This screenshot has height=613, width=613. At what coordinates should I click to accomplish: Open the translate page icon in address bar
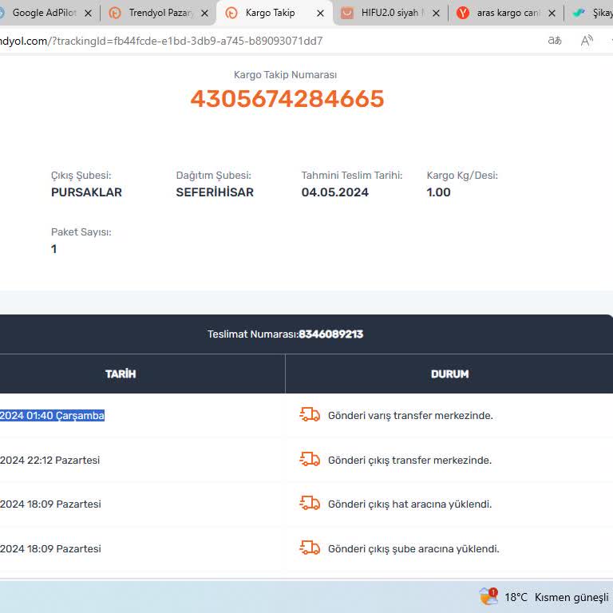555,40
